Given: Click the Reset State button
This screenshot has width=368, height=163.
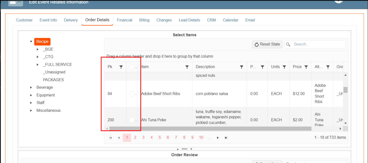Looking at the screenshot, I should click(267, 44).
